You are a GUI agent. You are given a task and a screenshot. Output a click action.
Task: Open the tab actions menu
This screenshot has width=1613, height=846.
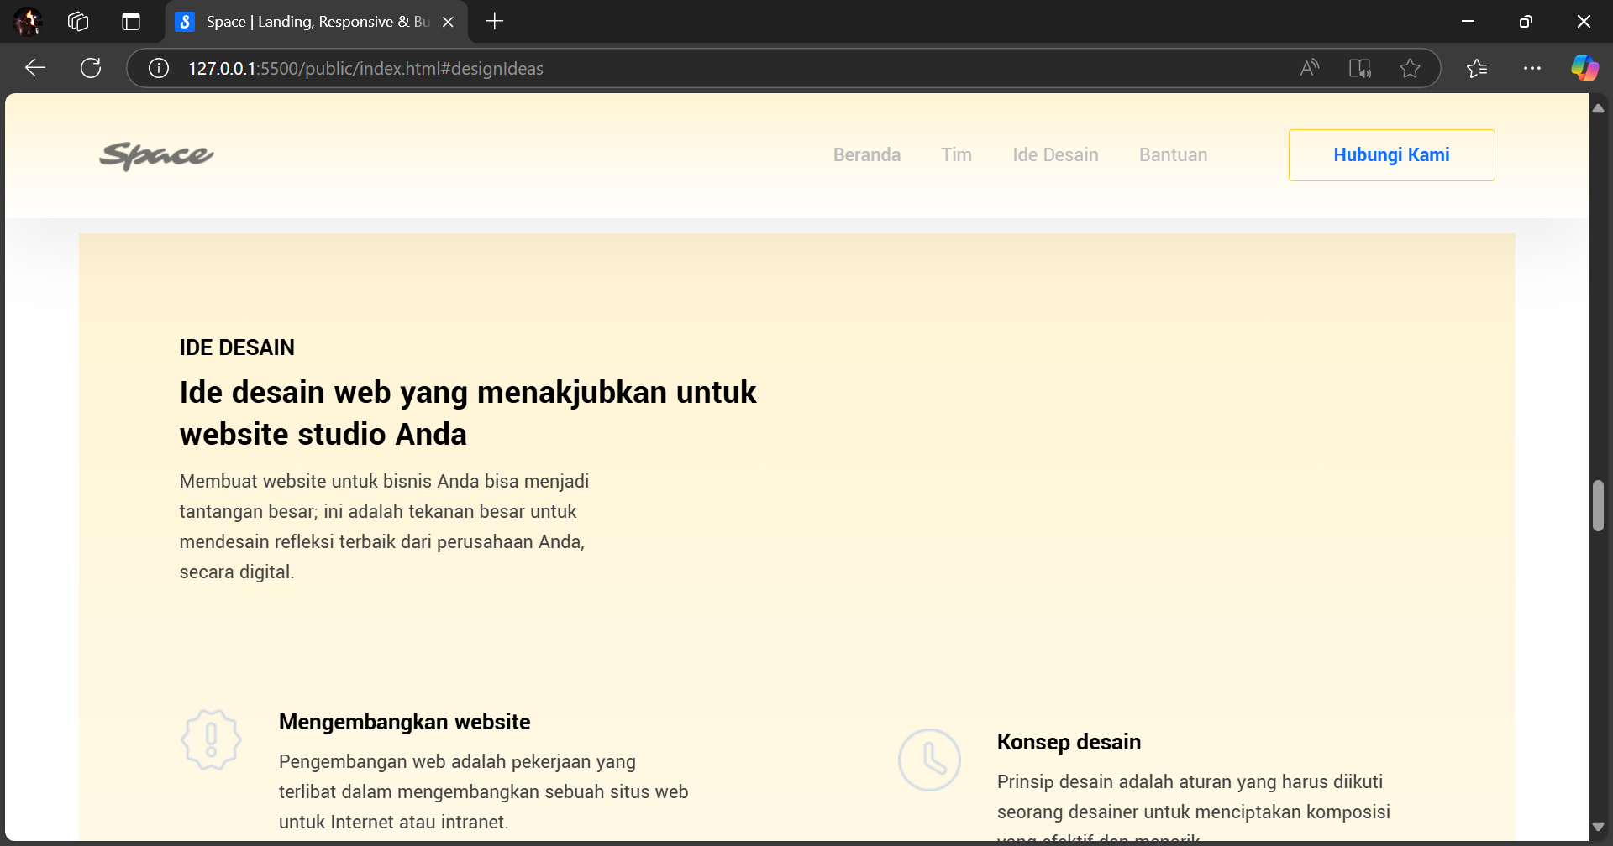131,22
